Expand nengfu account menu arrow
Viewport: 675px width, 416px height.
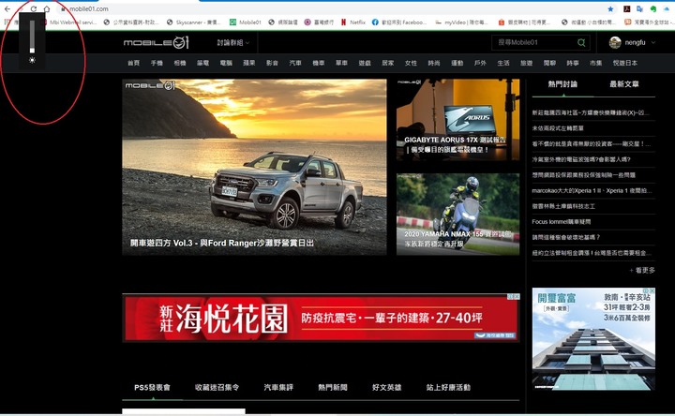coord(653,42)
